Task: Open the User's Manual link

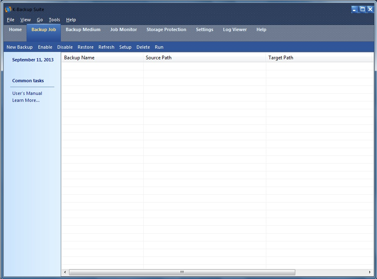Action: 27,93
